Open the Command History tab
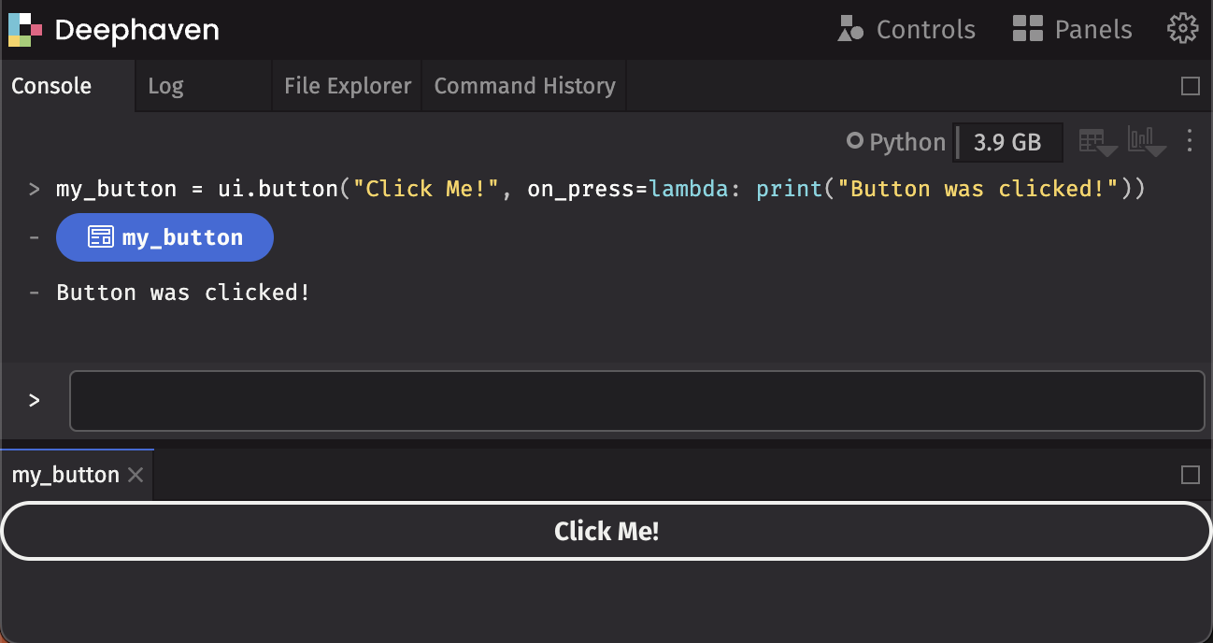The width and height of the screenshot is (1213, 643). pyautogui.click(x=524, y=85)
